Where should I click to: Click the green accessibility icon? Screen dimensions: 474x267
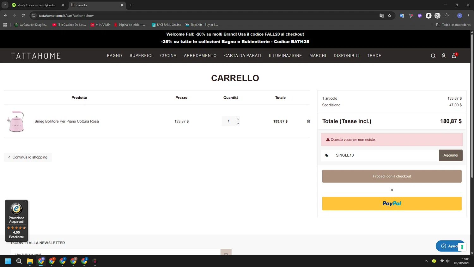click(x=462, y=247)
